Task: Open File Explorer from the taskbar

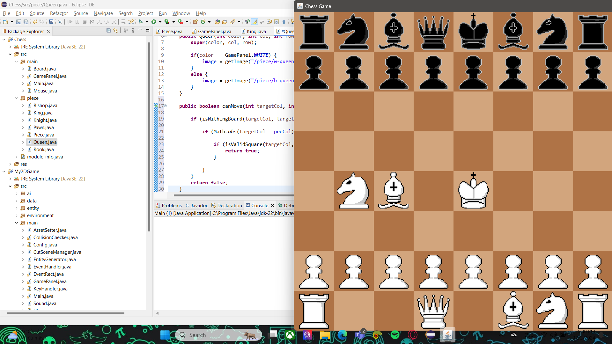Action: pyautogui.click(x=325, y=335)
